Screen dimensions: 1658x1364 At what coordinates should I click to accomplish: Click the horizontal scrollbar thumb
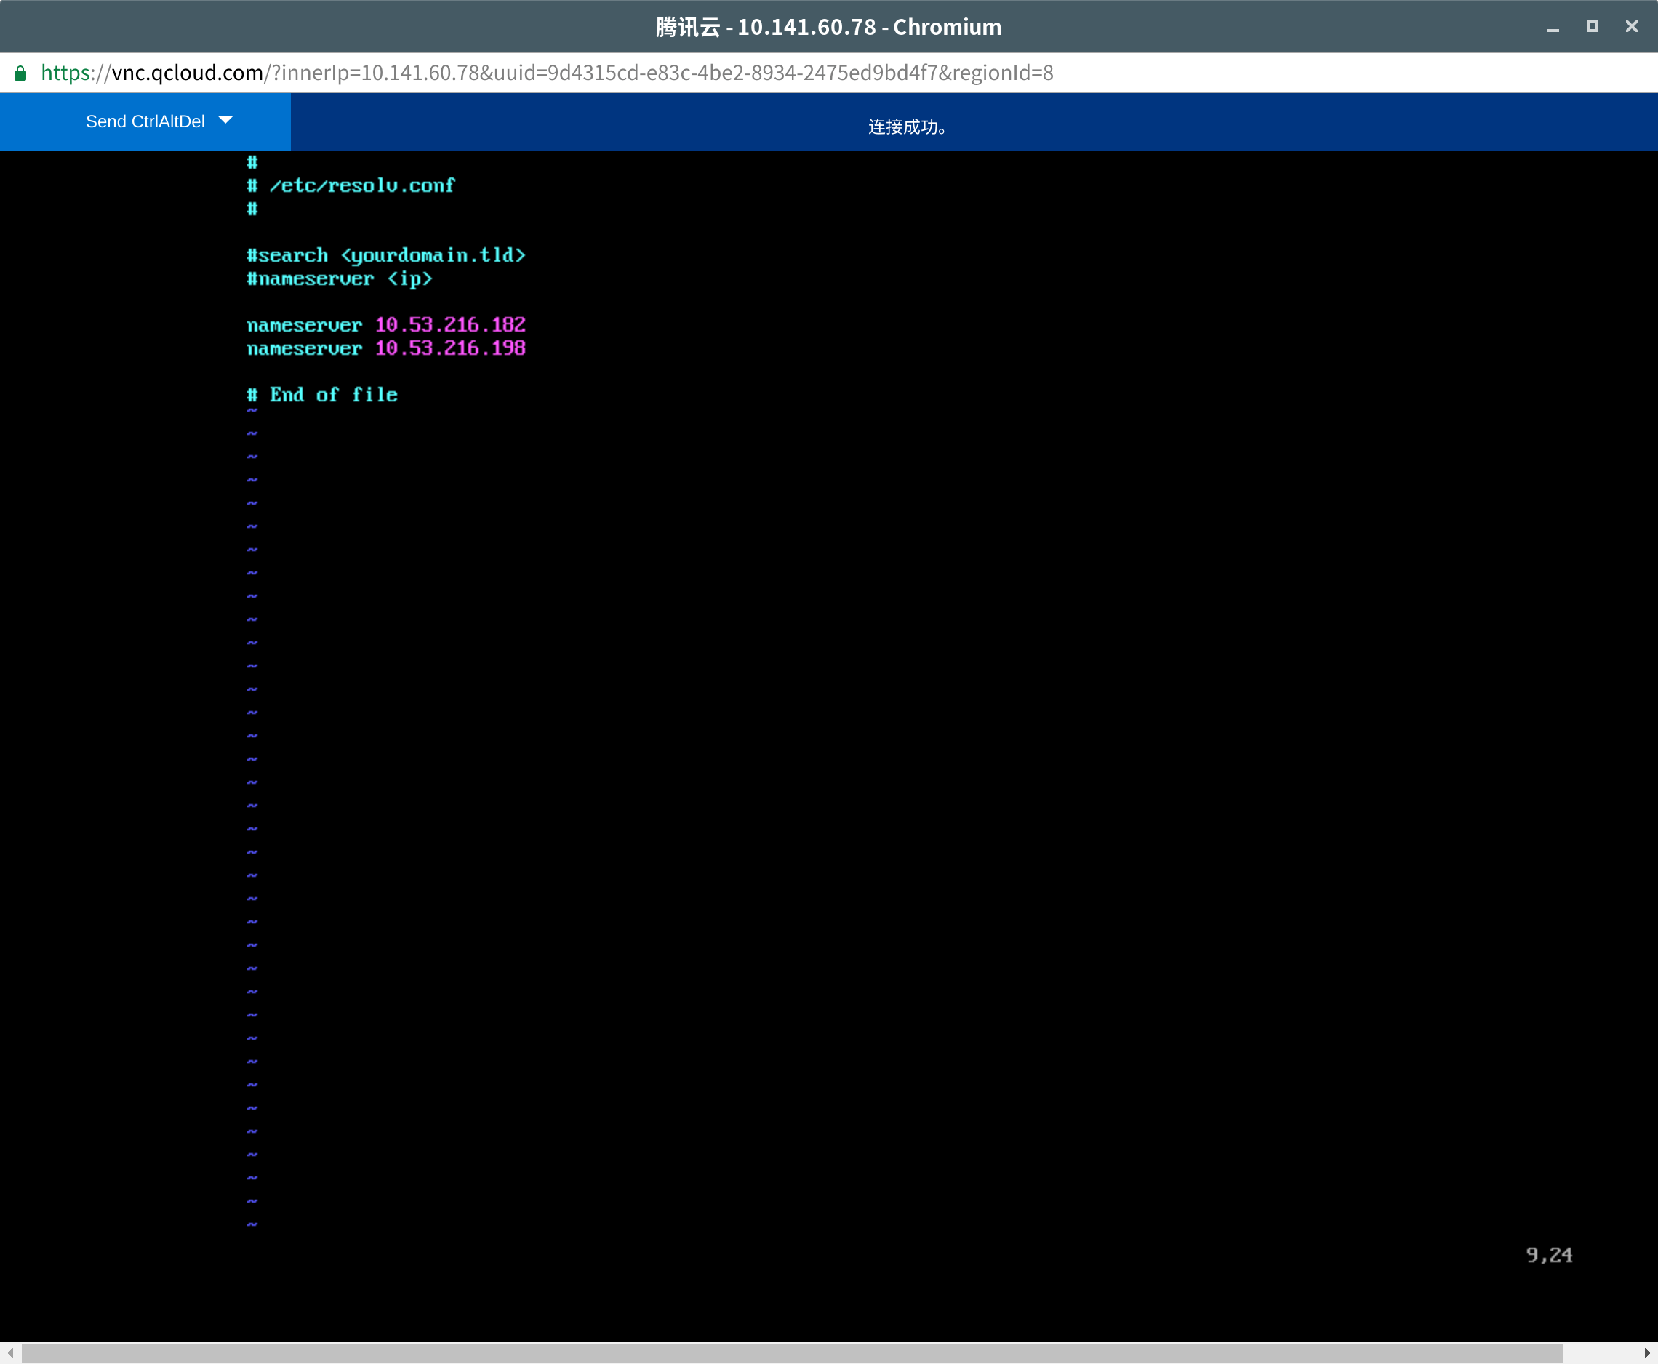[x=792, y=1353]
